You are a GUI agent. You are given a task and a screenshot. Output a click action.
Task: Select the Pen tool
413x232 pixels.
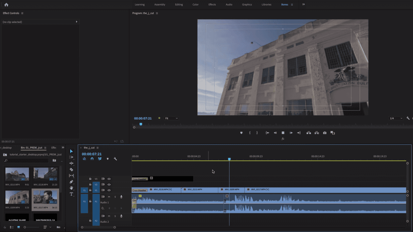click(71, 182)
